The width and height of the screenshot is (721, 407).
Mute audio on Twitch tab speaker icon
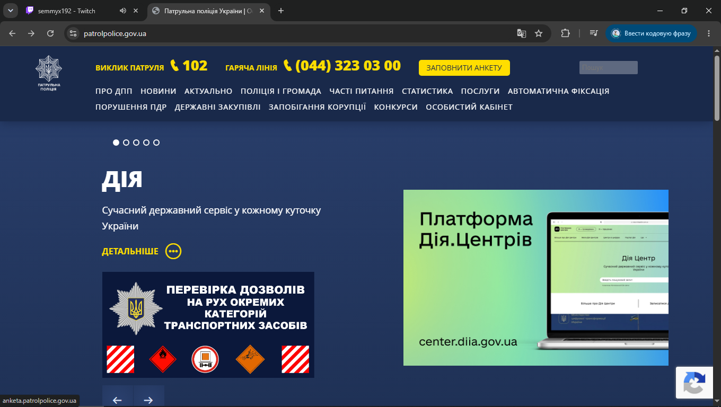coord(123,11)
